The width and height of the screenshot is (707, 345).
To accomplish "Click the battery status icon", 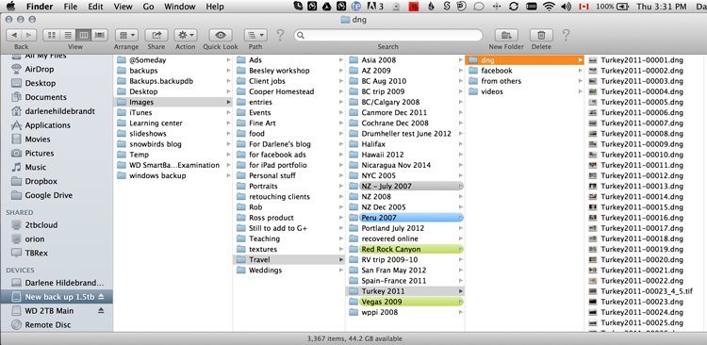I will (x=623, y=7).
